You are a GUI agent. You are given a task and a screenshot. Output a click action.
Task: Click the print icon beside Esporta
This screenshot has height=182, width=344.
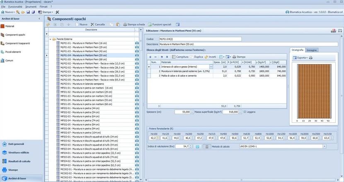click(x=311, y=57)
